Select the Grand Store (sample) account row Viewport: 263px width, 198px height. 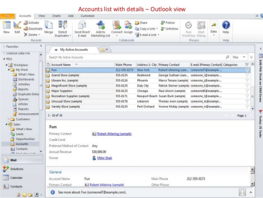click(66, 76)
